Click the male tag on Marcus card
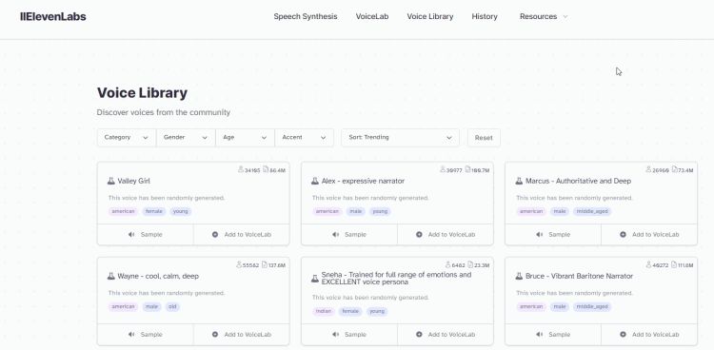714x350 pixels. pyautogui.click(x=559, y=212)
